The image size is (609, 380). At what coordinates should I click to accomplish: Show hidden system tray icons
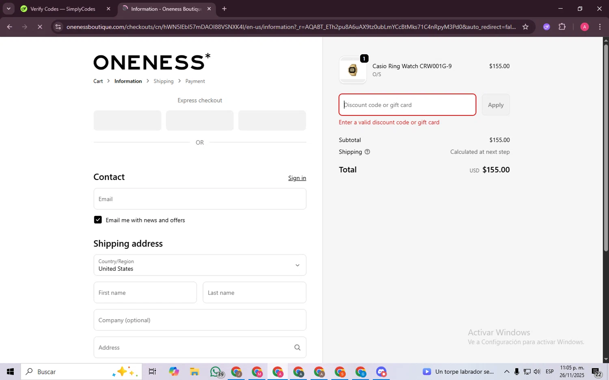(x=507, y=371)
